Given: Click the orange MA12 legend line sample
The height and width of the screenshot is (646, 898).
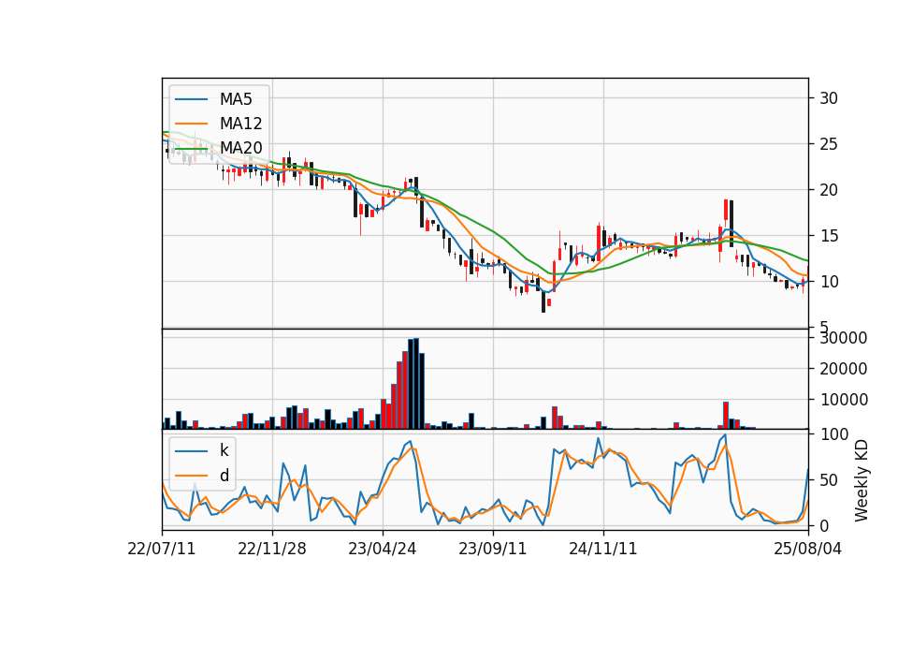Looking at the screenshot, I should pos(191,124).
